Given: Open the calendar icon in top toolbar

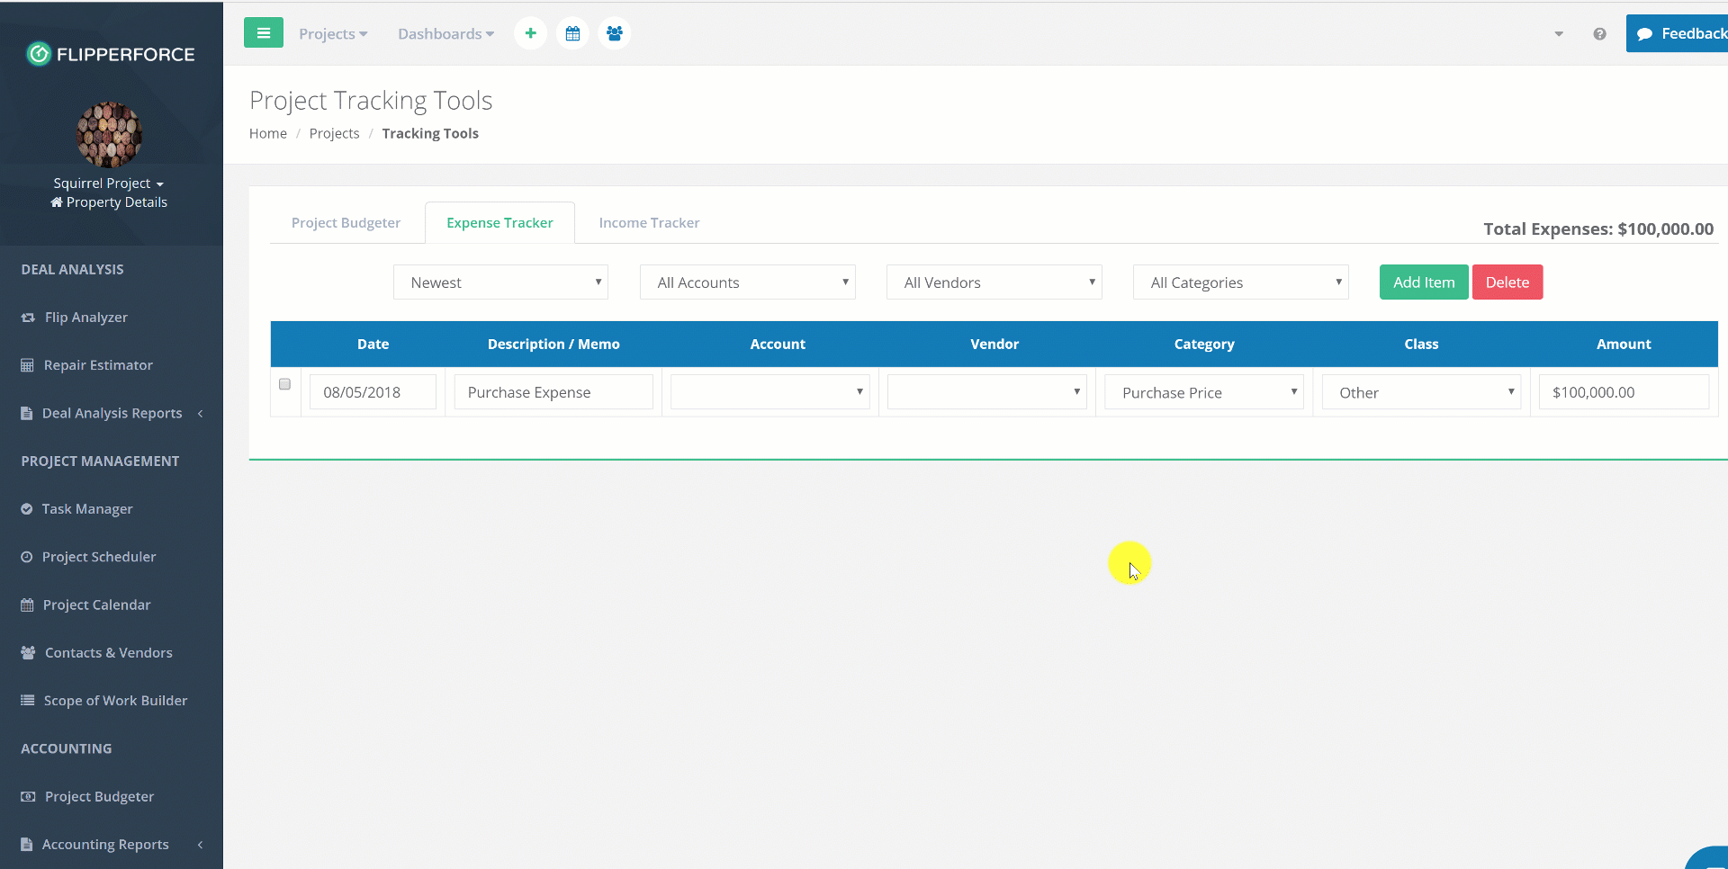Looking at the screenshot, I should point(572,32).
